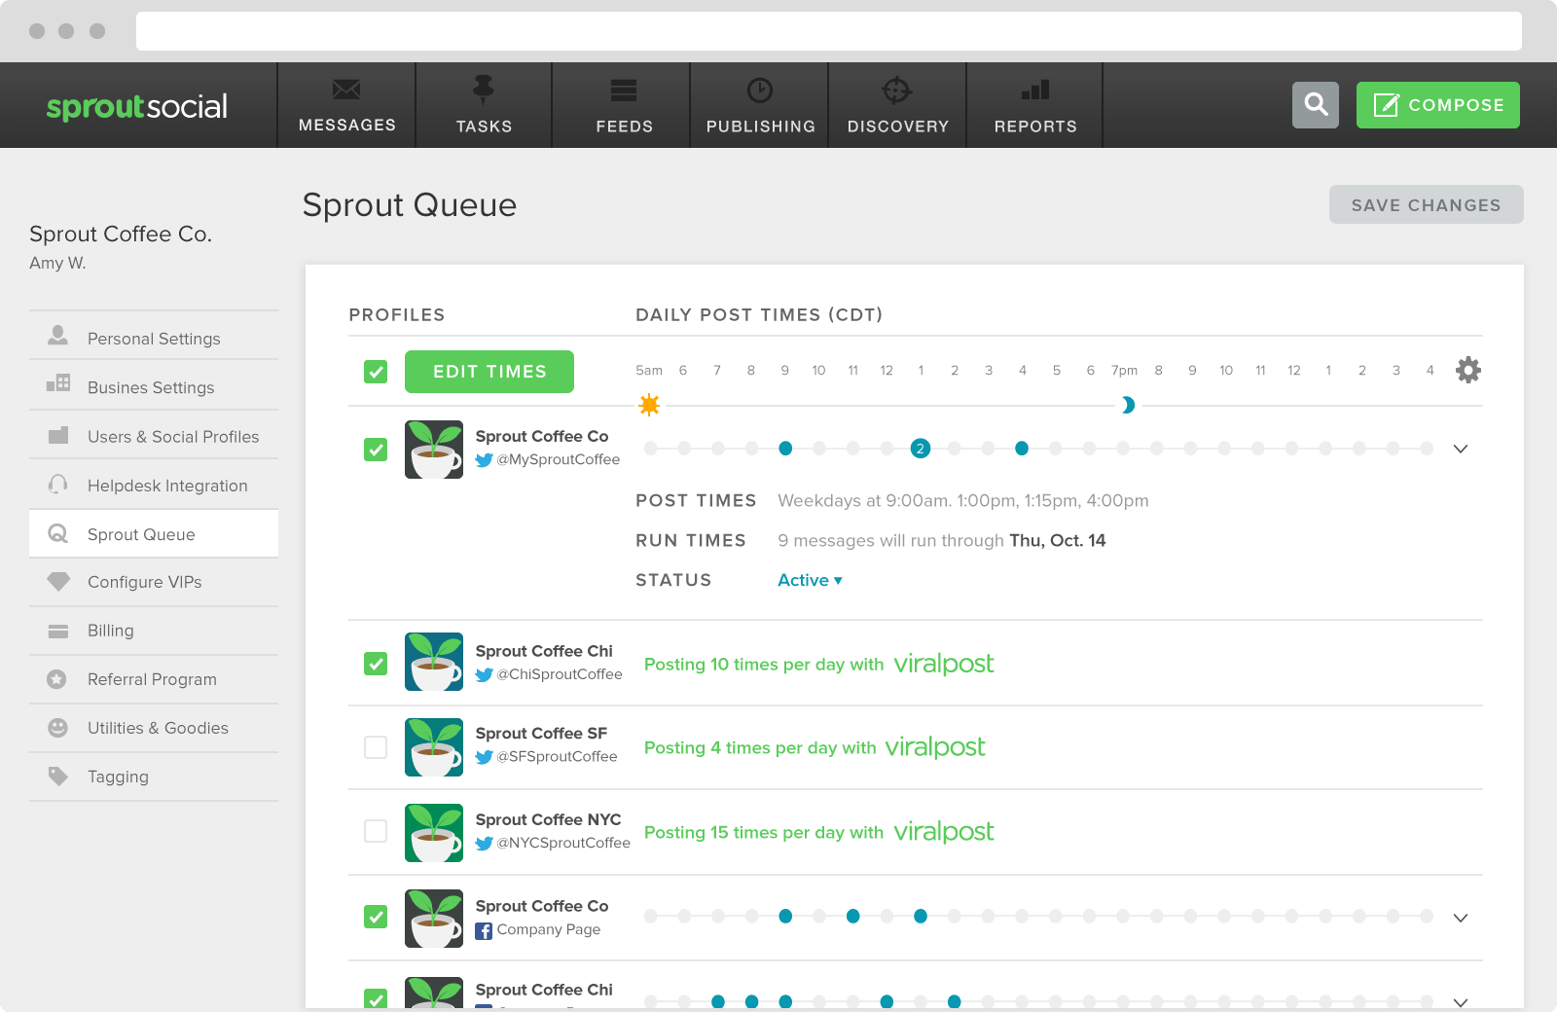Open Users & Social Profiles in sidebar
Viewport: 1557px width, 1012px height.
pos(154,435)
